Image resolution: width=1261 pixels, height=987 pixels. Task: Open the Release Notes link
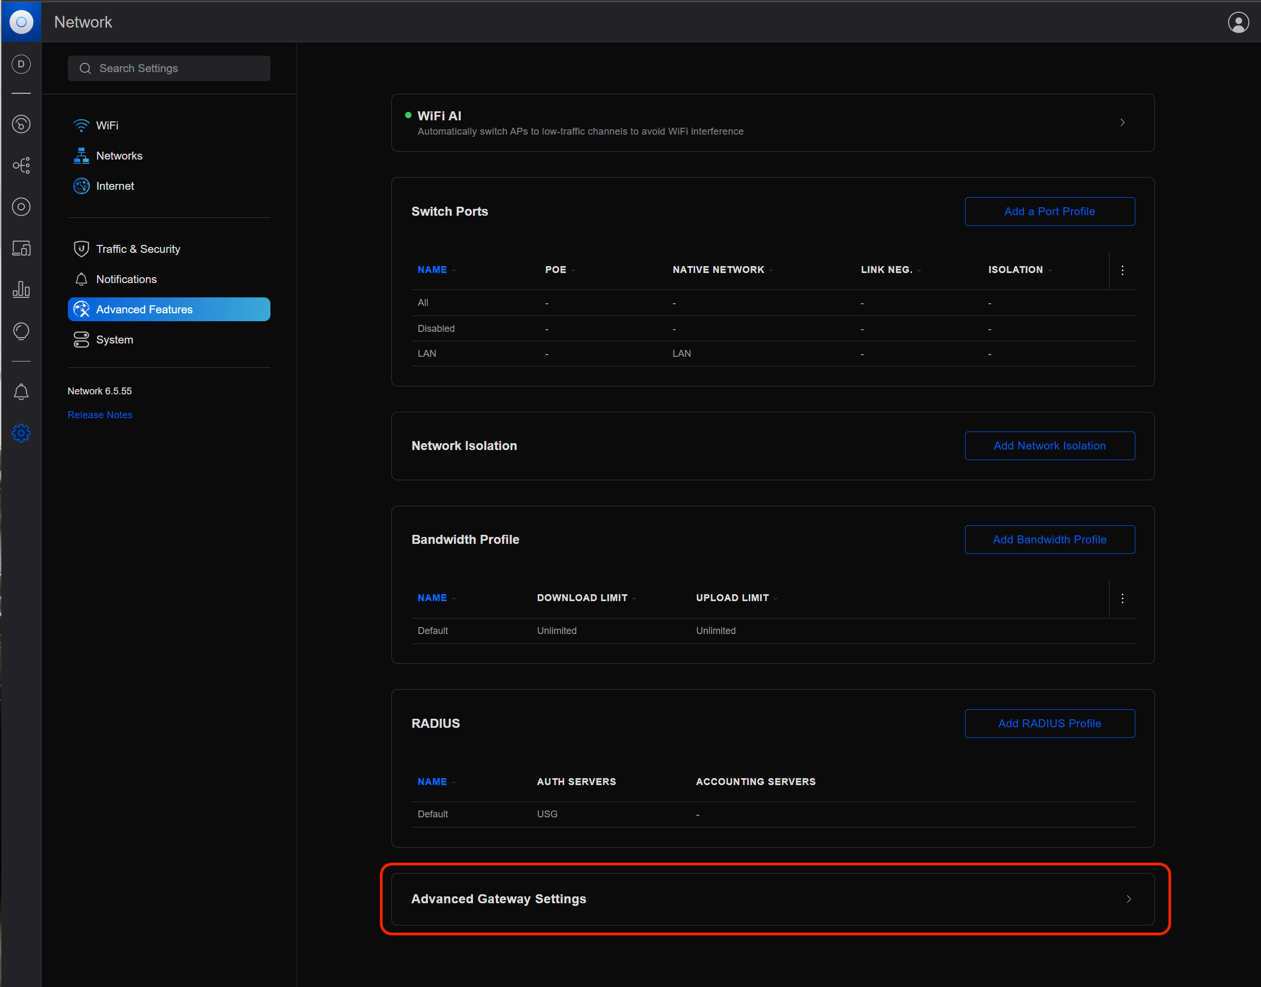click(100, 415)
